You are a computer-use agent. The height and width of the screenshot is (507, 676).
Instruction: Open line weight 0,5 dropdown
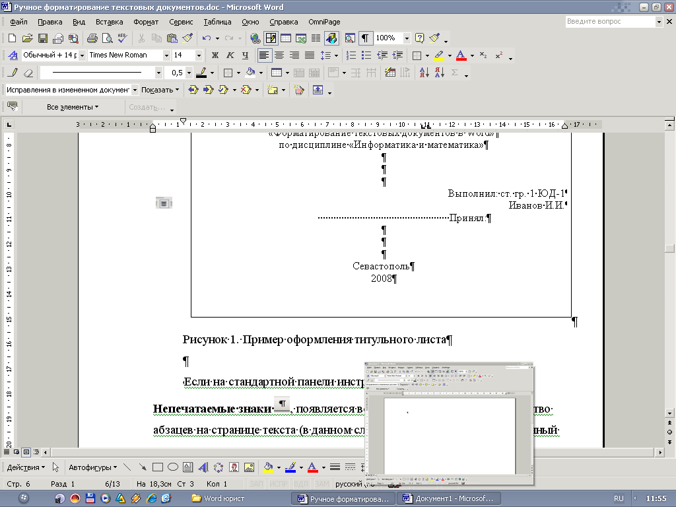(x=189, y=73)
